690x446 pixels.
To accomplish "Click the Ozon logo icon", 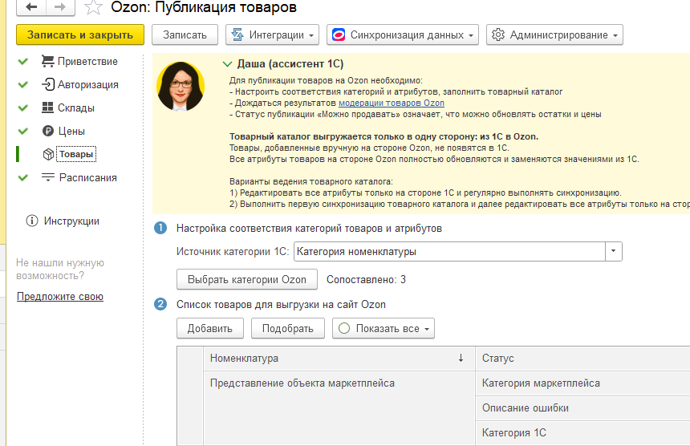I will click(339, 34).
